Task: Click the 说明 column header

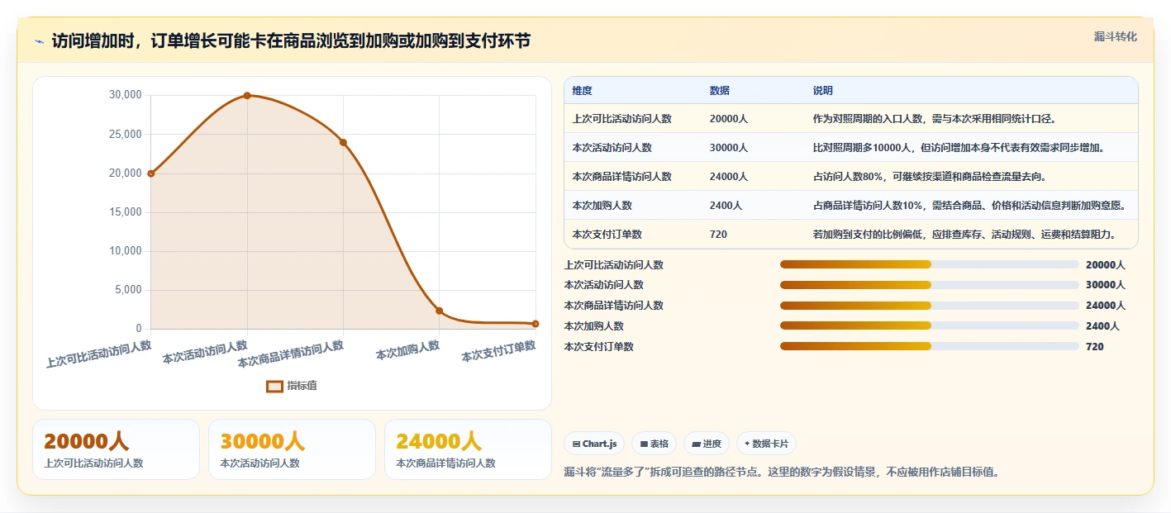Action: 823,91
